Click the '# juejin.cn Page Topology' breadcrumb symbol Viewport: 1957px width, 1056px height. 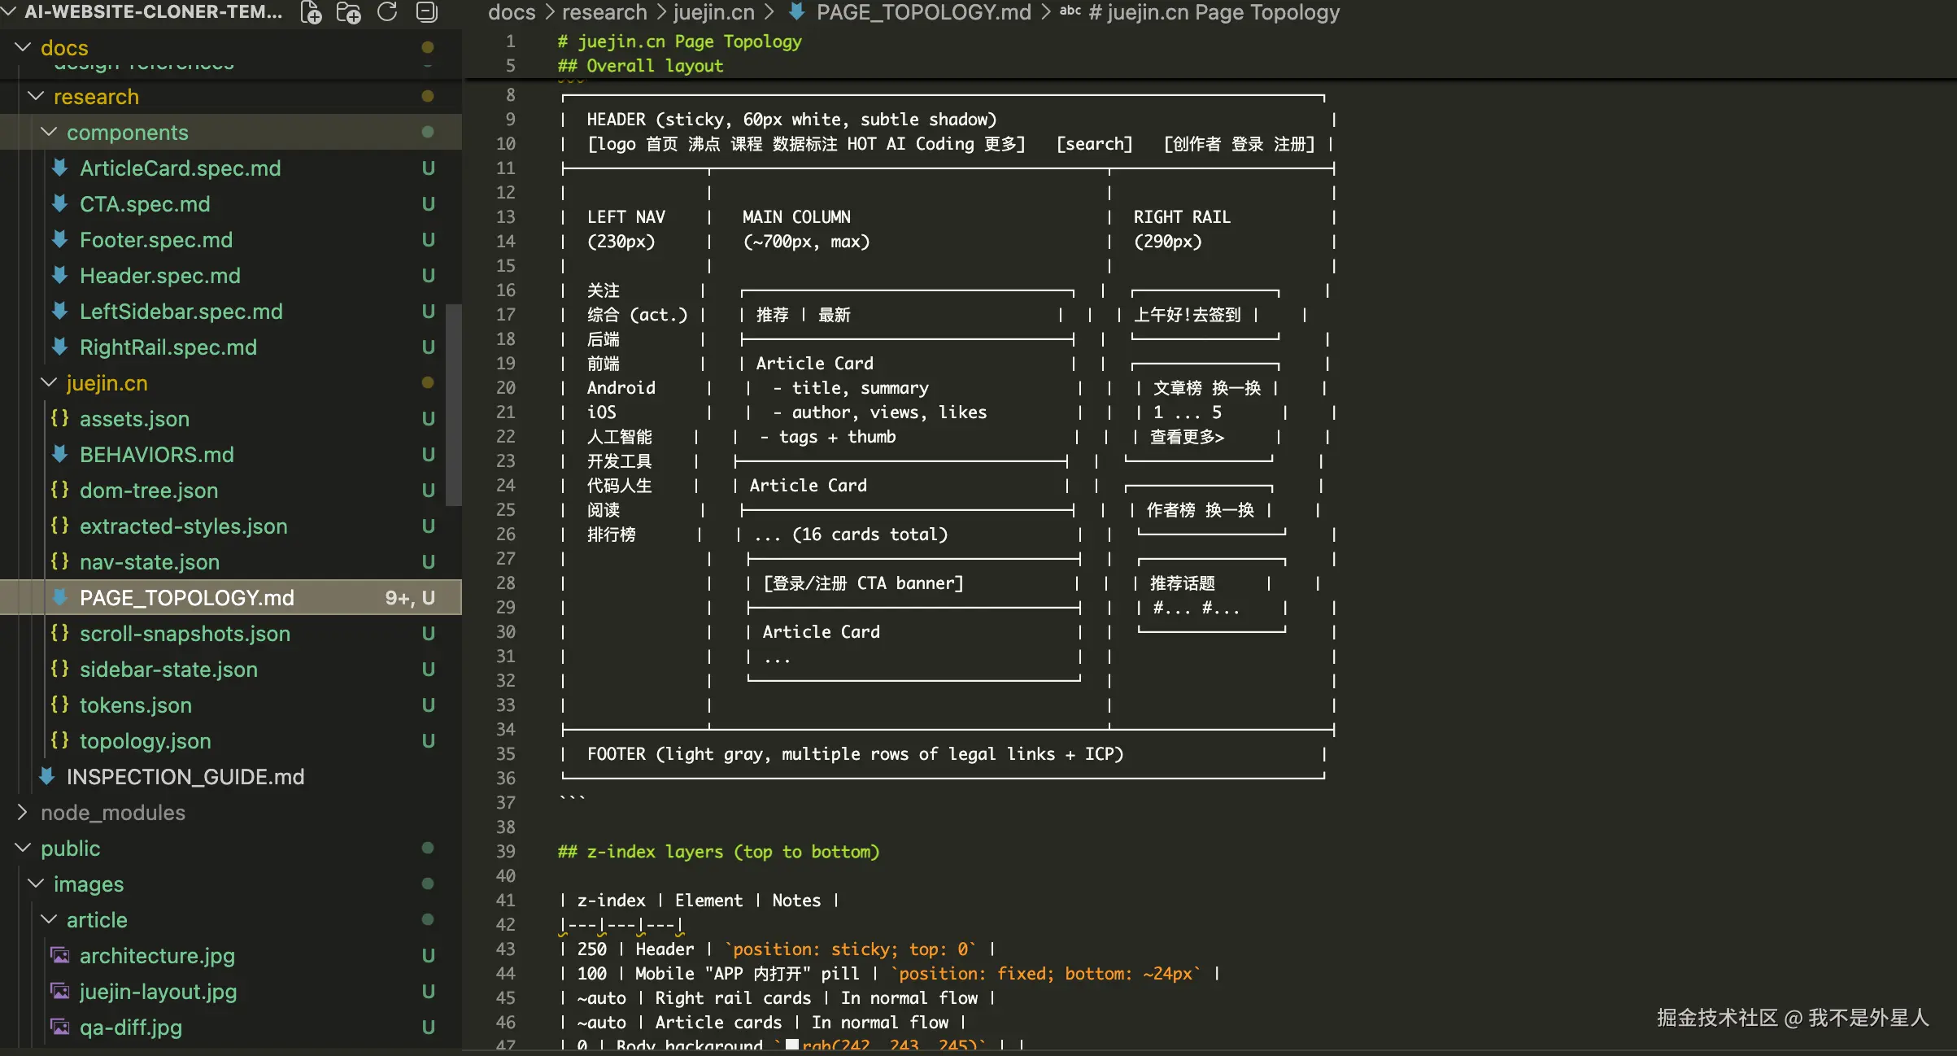(1214, 12)
